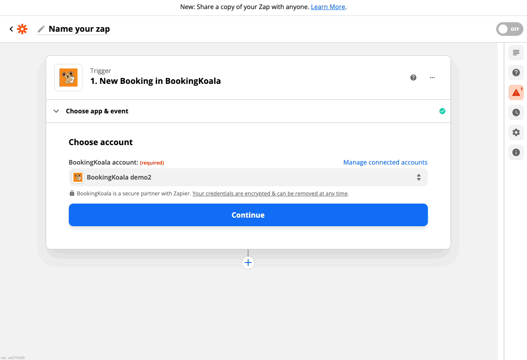
Task: Open the info icon in right sidebar
Action: 516,152
